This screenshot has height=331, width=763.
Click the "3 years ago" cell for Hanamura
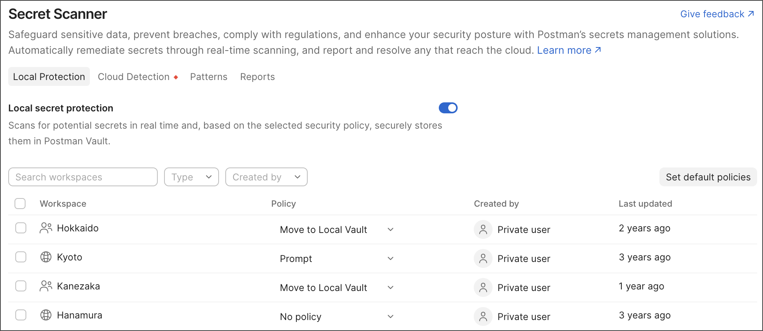tap(644, 315)
